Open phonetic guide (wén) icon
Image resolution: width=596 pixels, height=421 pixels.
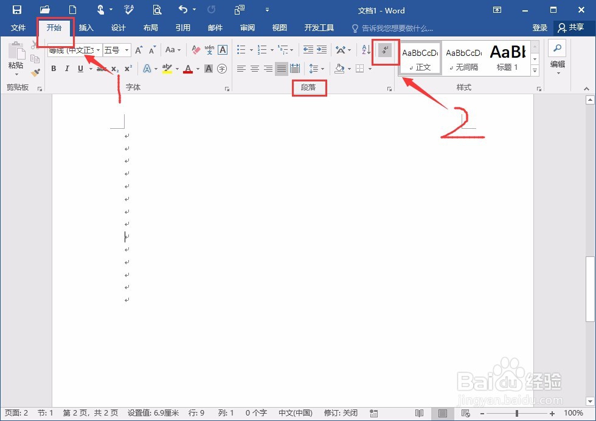[209, 50]
